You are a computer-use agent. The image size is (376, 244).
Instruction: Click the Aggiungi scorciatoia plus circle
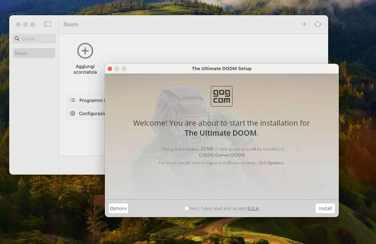click(x=85, y=51)
